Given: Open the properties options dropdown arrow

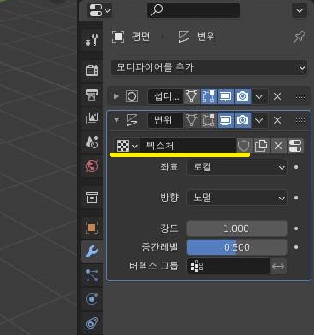Looking at the screenshot, I should coord(300,11).
